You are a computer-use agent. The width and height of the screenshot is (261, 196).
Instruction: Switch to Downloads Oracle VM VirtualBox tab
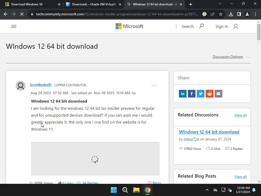pos(93,4)
